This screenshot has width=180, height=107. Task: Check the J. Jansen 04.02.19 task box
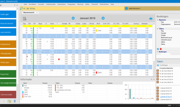158,88
